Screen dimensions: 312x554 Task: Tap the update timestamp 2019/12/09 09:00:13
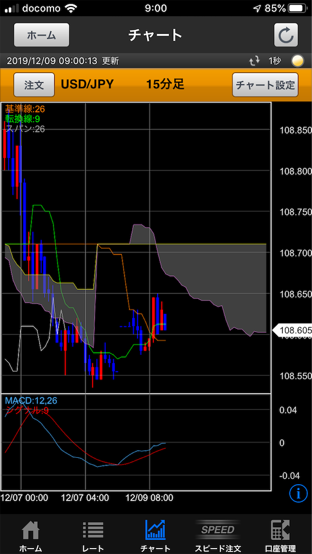(52, 61)
